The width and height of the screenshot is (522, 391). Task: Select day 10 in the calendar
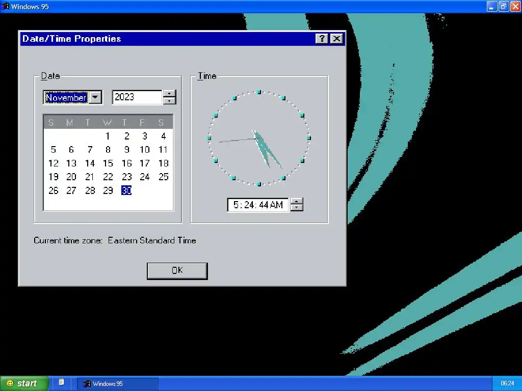(x=144, y=150)
